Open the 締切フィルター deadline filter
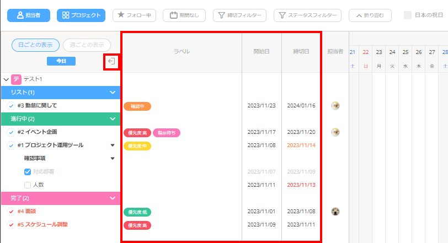 point(239,15)
